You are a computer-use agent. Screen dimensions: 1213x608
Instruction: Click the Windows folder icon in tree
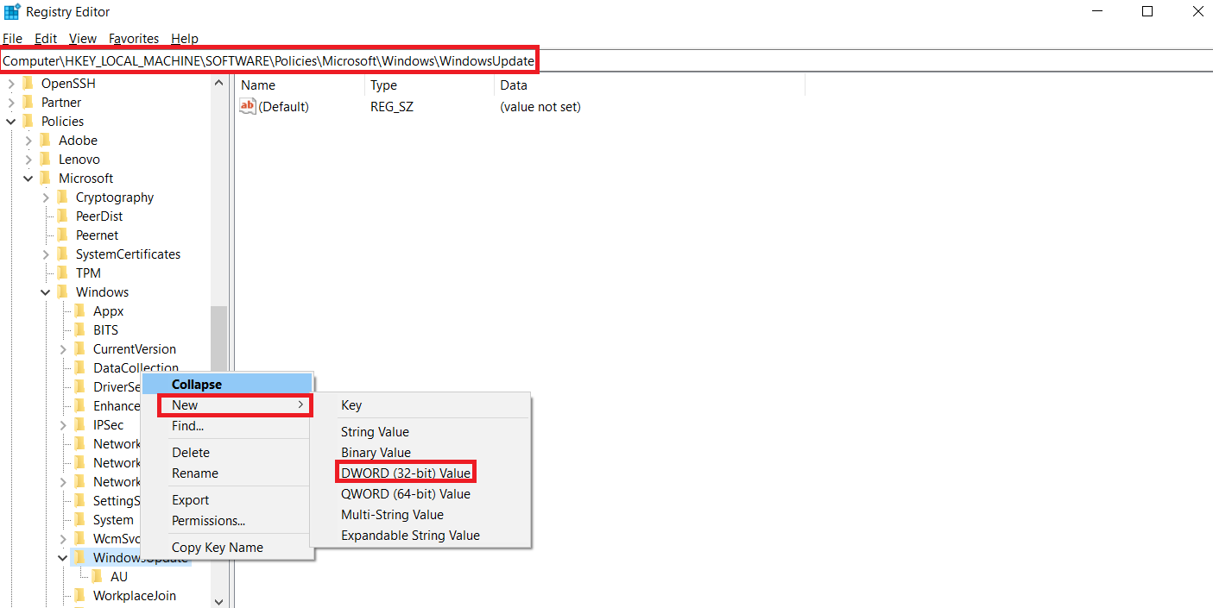(x=62, y=292)
